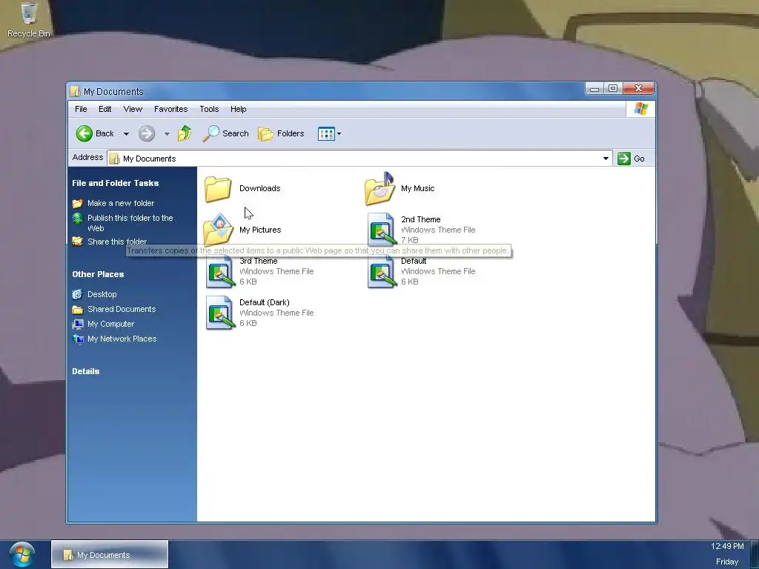Open the Tools menu

tap(209, 110)
